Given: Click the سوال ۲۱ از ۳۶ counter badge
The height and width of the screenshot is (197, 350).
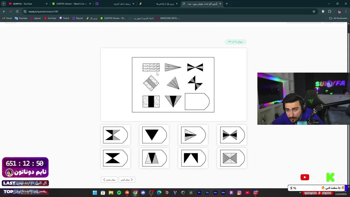Looking at the screenshot, I should click(x=235, y=42).
